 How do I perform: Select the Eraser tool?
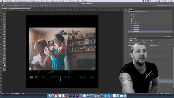pyautogui.click(x=4, y=39)
